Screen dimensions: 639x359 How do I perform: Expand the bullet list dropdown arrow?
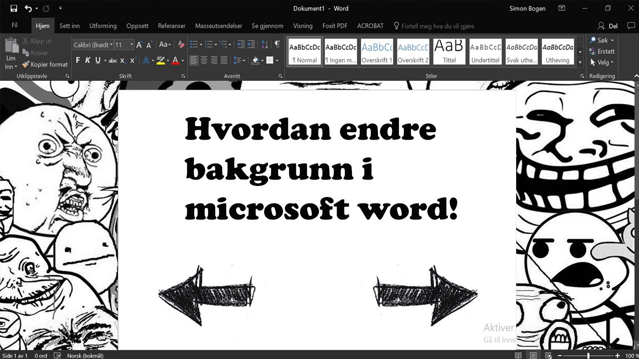click(x=201, y=45)
